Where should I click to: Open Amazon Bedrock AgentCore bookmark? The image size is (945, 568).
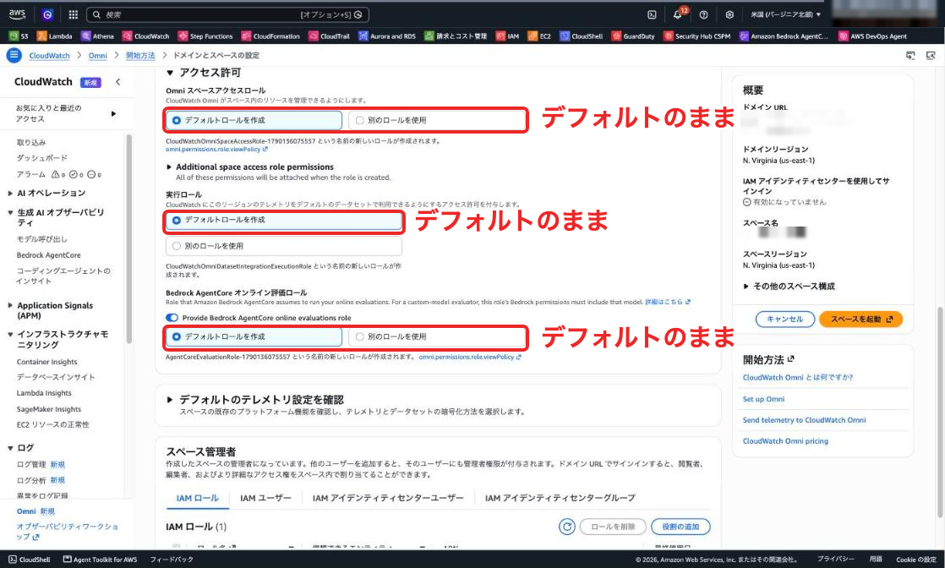pos(784,36)
